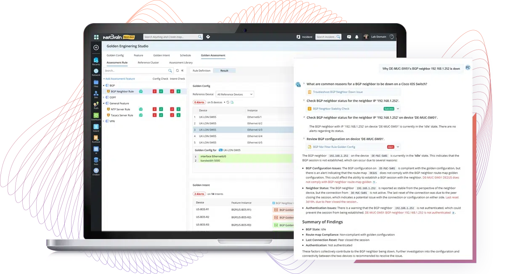Click Lab Domain in the top bar
Screen dimensions: 505x274
point(379,37)
